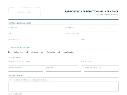Click the Intervenant & Client heading
Screen dimensions: 127x95
click(20, 23)
